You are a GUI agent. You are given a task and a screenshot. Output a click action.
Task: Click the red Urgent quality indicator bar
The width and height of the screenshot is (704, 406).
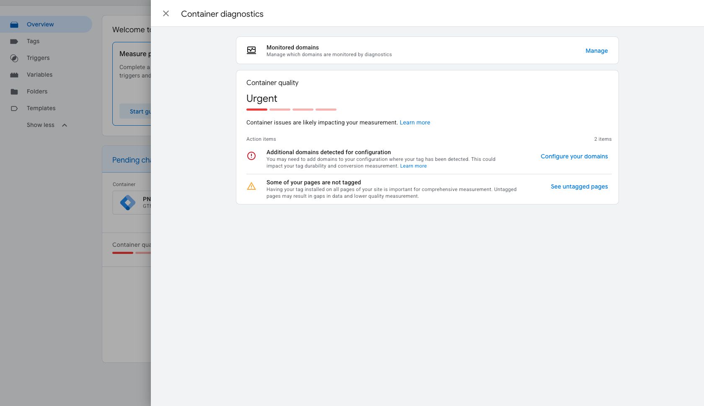(257, 109)
